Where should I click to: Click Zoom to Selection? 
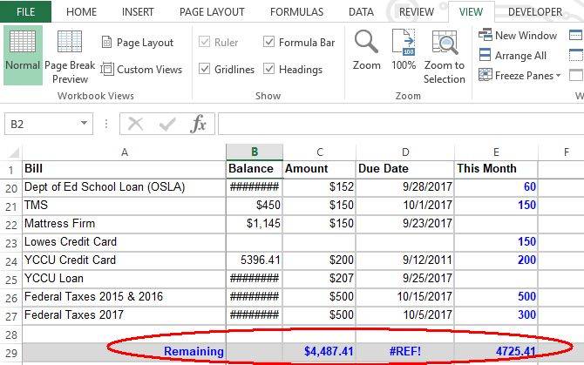pyautogui.click(x=445, y=57)
